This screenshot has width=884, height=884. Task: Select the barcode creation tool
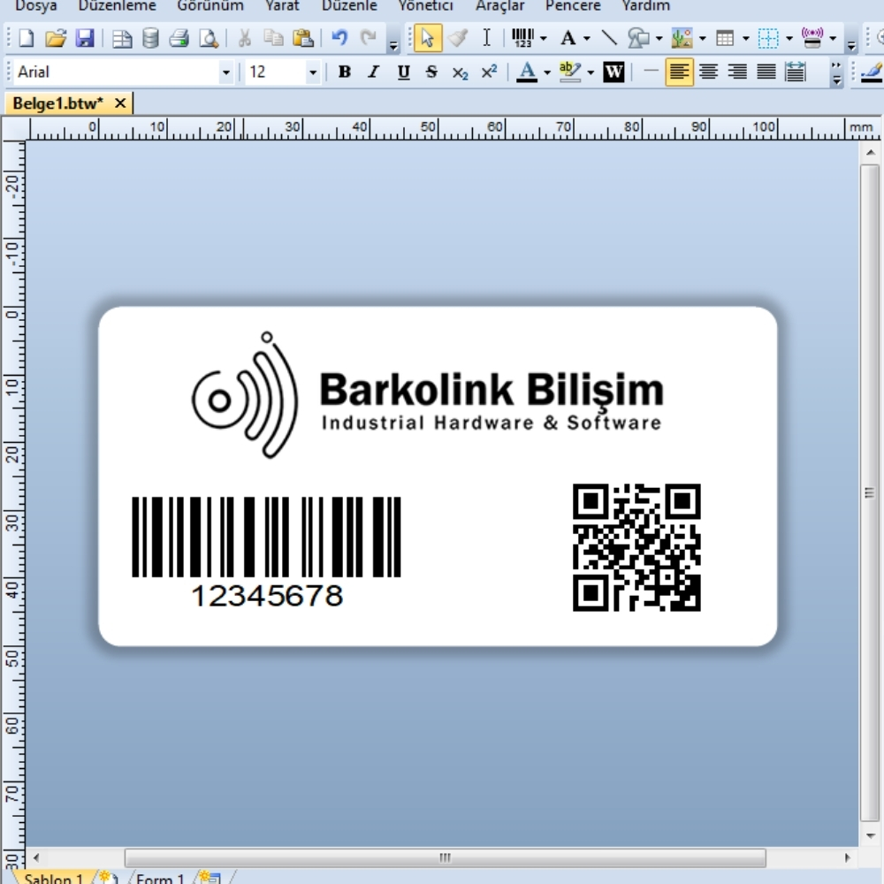point(522,38)
